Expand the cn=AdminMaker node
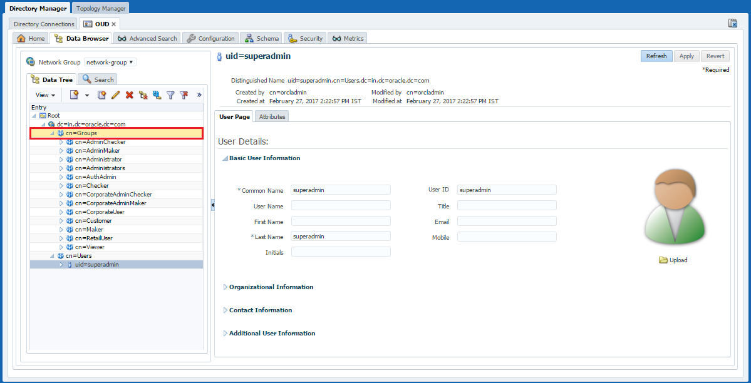The height and width of the screenshot is (383, 751). pos(61,151)
